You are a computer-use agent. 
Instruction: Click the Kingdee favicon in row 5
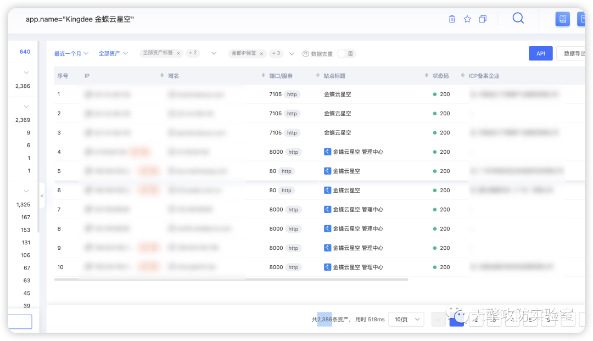click(x=327, y=171)
